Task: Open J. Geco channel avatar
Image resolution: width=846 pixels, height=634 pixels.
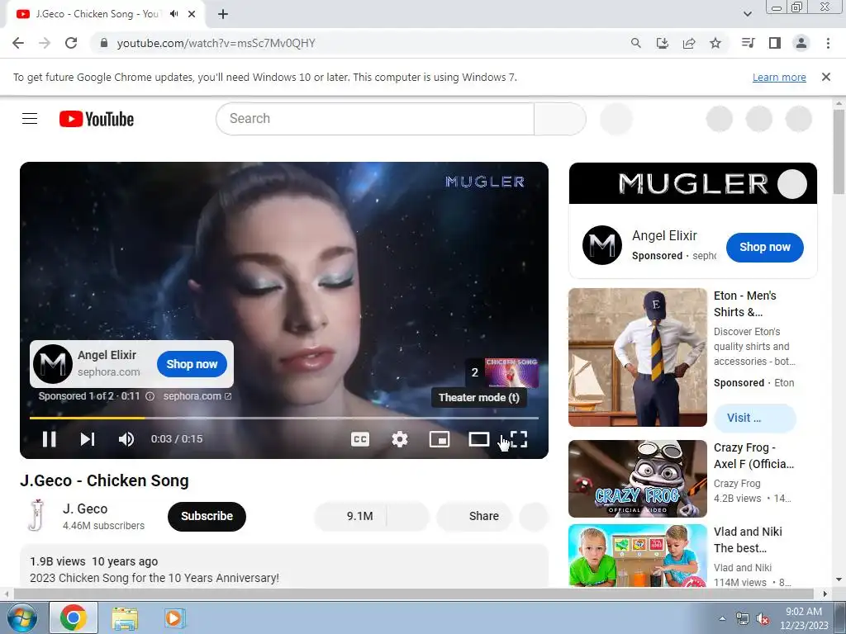Action: coord(36,515)
